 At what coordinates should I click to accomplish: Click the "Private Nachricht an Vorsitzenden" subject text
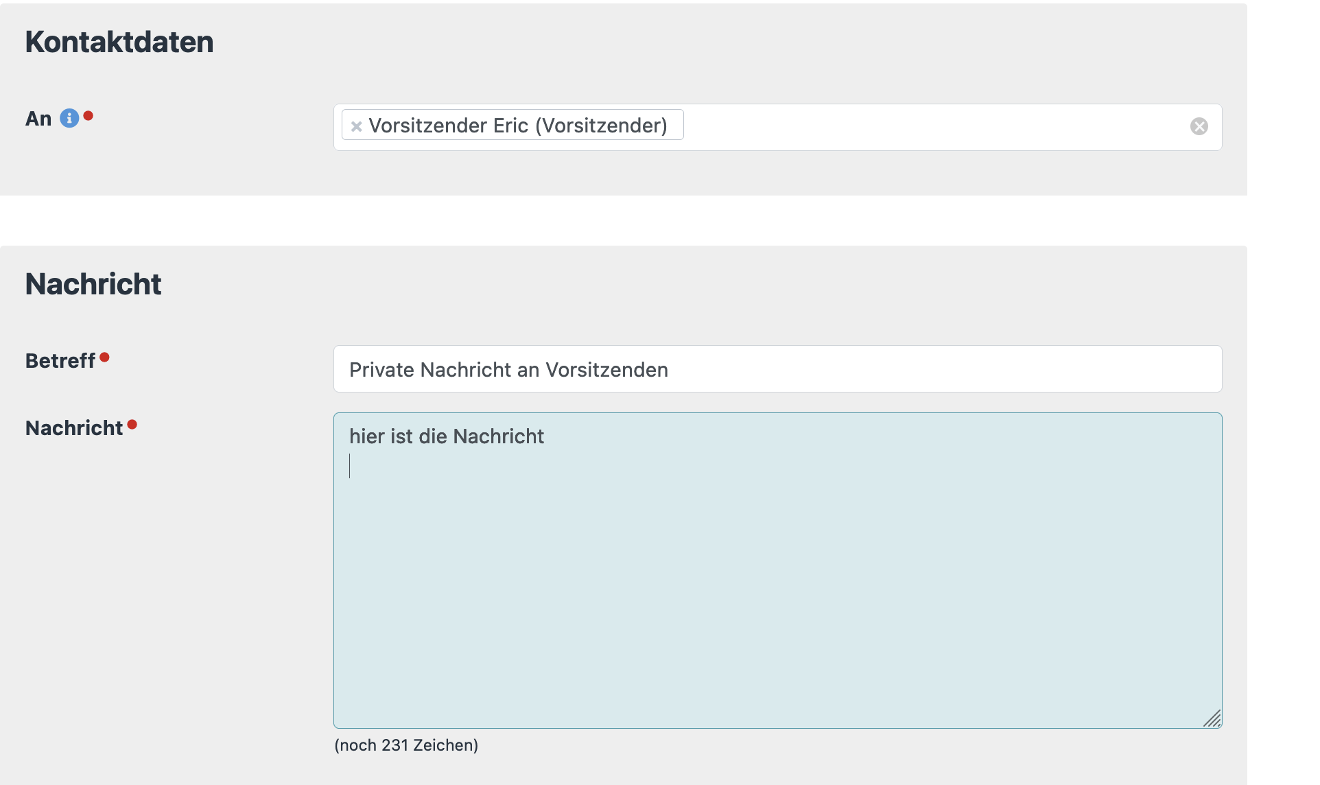pos(508,370)
